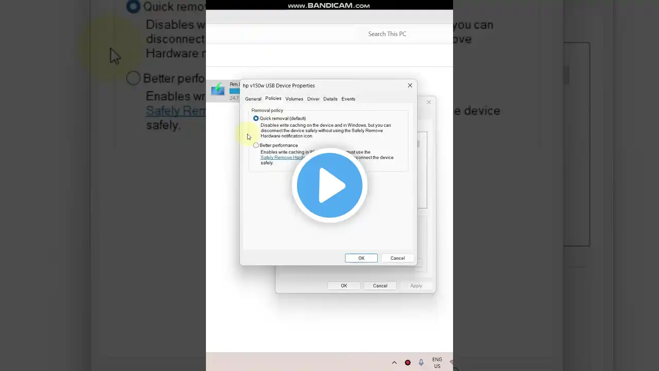Confirm with OK in USB Device Properties
The width and height of the screenshot is (659, 371).
tap(361, 258)
